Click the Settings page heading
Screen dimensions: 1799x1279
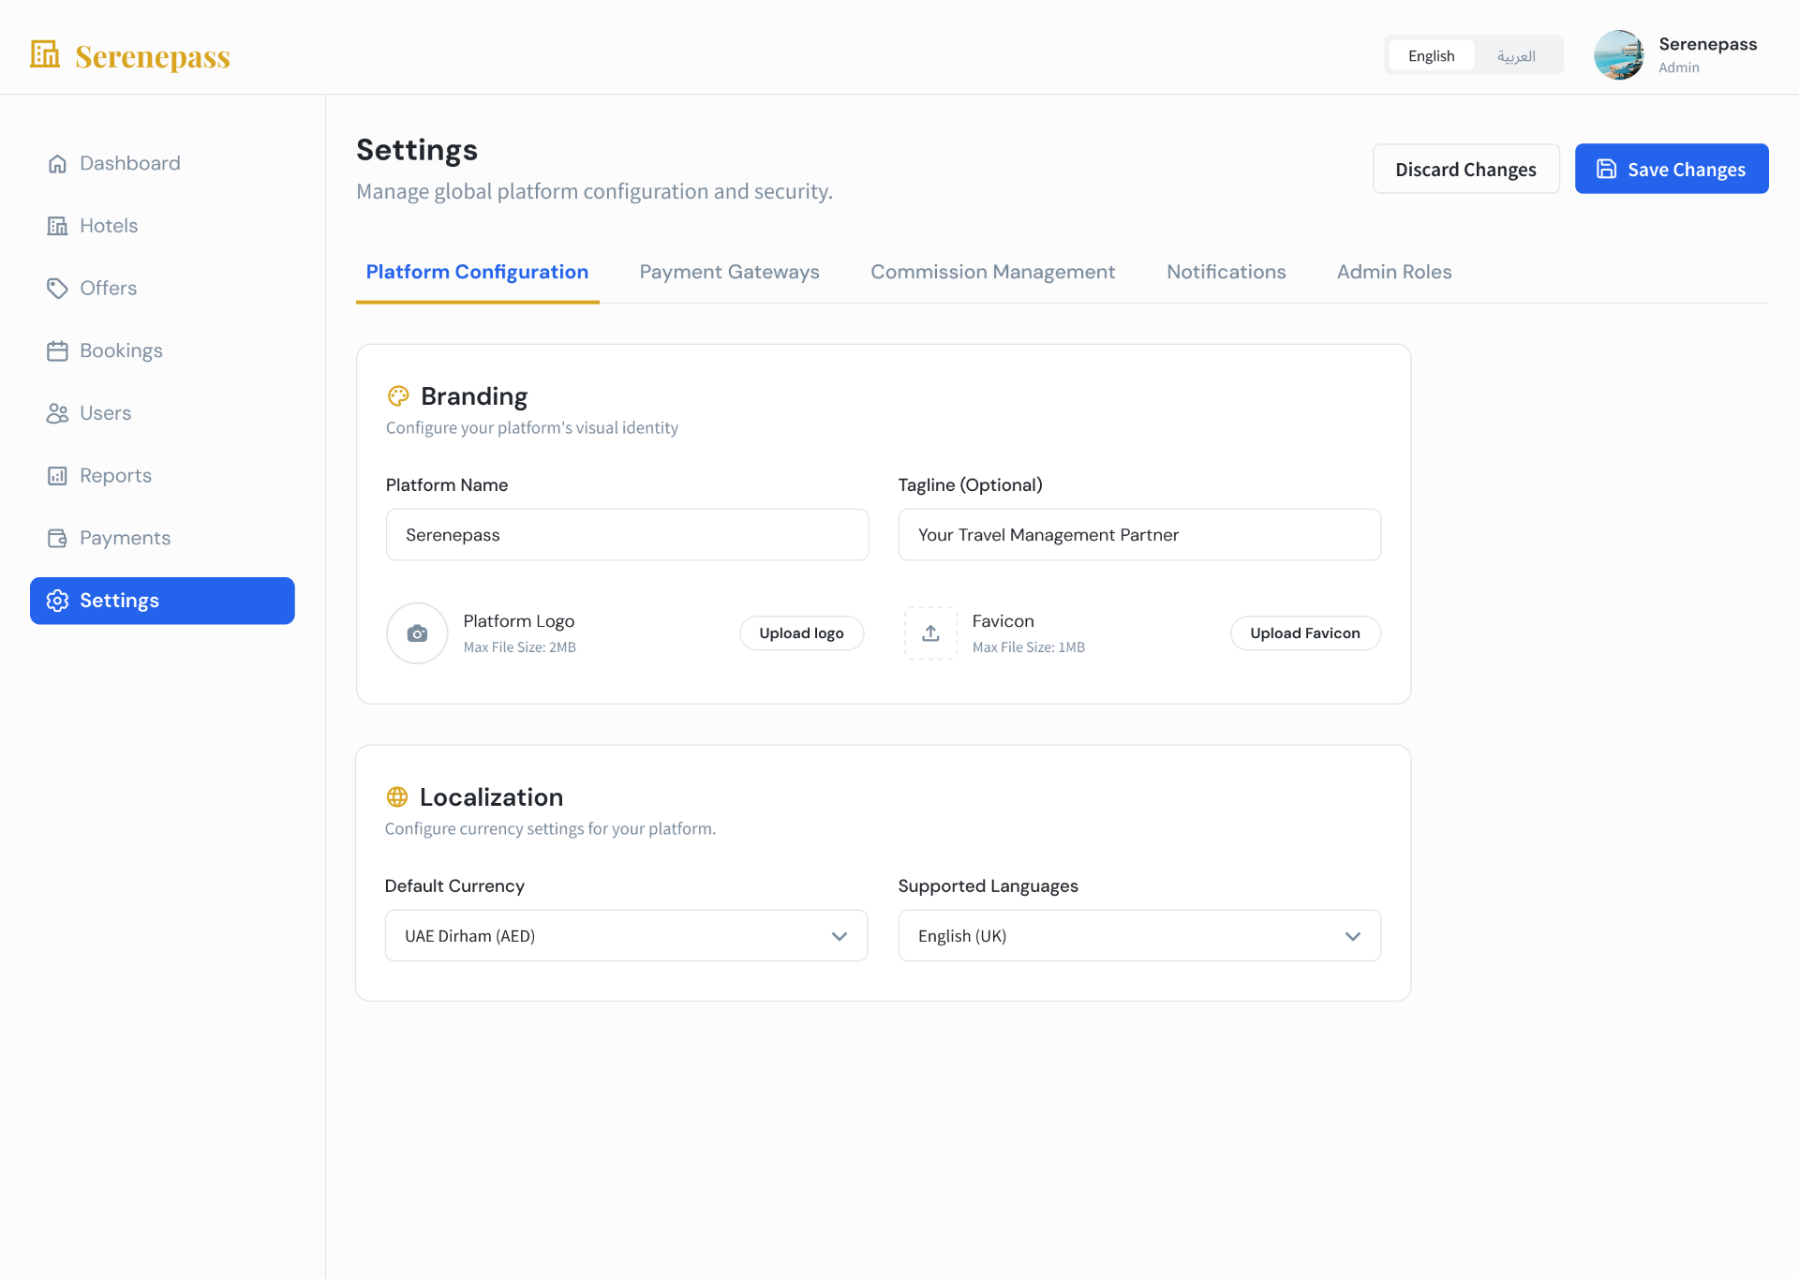(417, 150)
